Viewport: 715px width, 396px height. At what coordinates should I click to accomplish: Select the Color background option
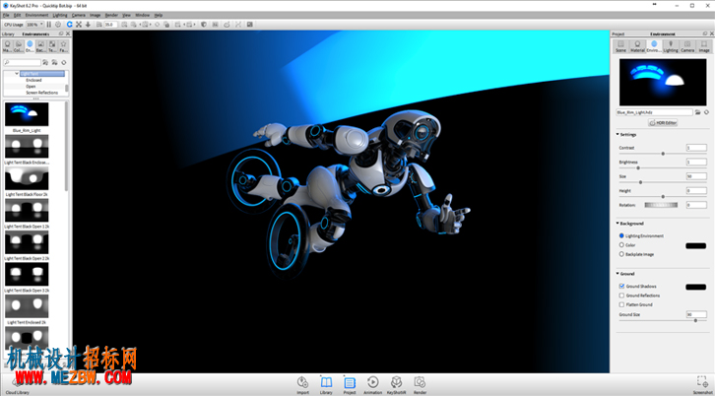[x=621, y=245]
